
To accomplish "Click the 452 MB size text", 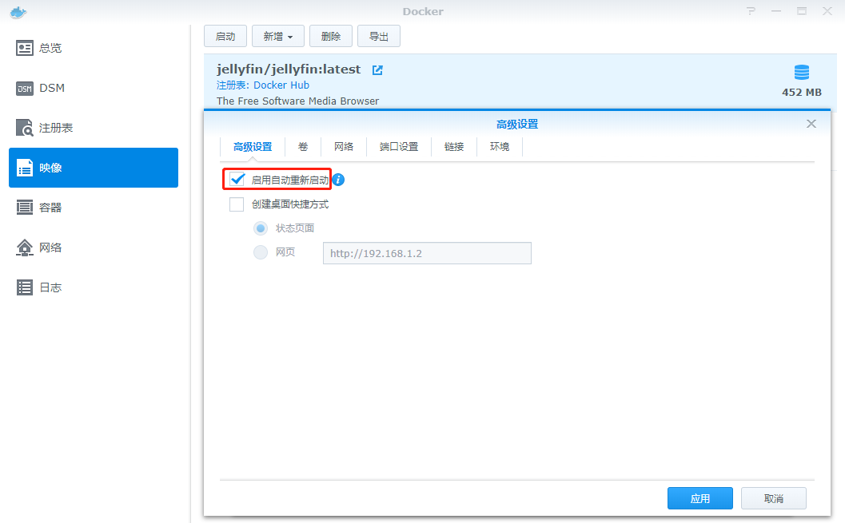I will [802, 92].
